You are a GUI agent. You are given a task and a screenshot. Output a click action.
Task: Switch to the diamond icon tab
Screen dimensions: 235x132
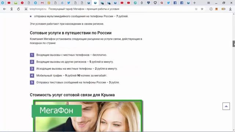[x=142, y=3]
